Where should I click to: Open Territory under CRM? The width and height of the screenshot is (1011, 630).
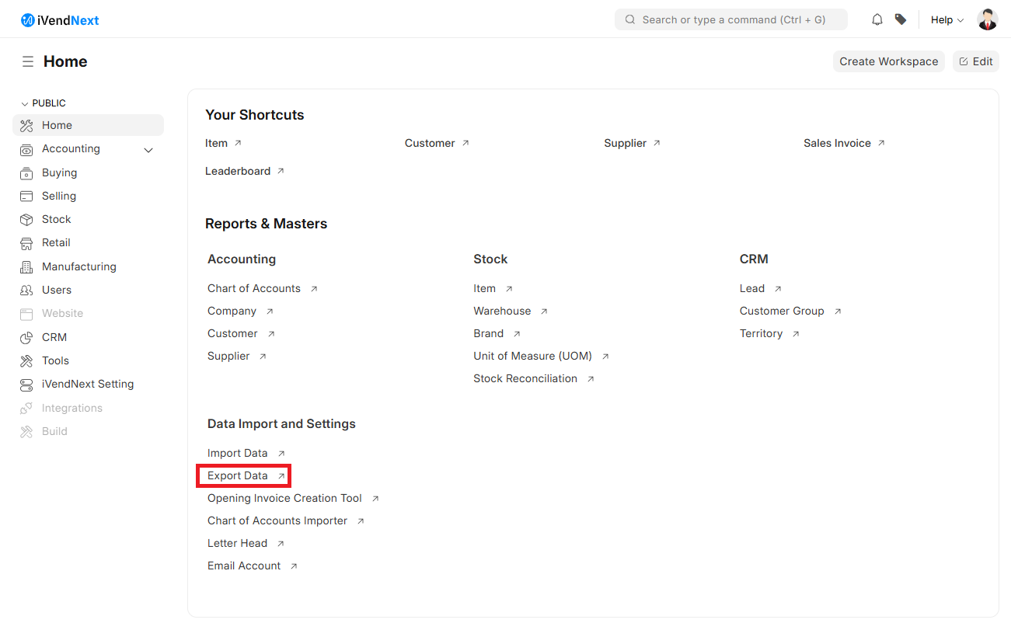[762, 333]
